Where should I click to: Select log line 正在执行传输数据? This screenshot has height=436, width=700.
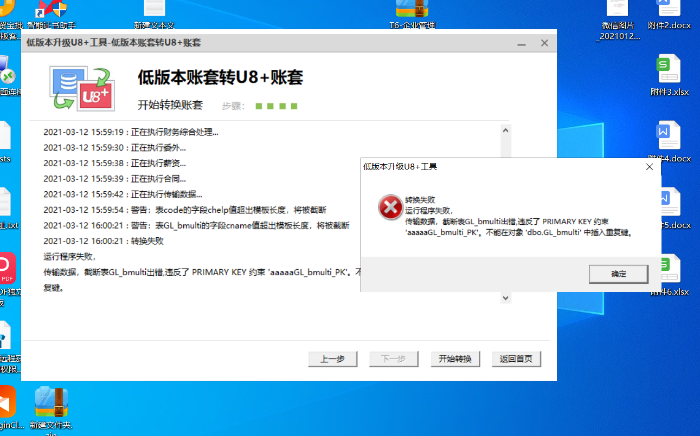(123, 194)
